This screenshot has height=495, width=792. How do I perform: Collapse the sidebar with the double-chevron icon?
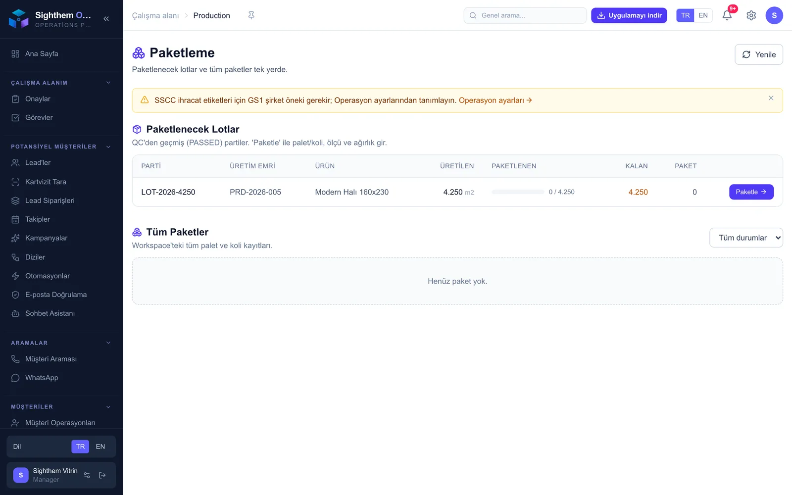point(106,19)
